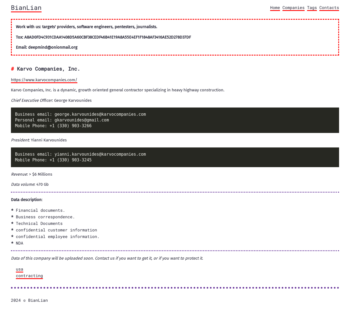Open the Tags navigation item
This screenshot has height=328, width=350.
tap(312, 8)
